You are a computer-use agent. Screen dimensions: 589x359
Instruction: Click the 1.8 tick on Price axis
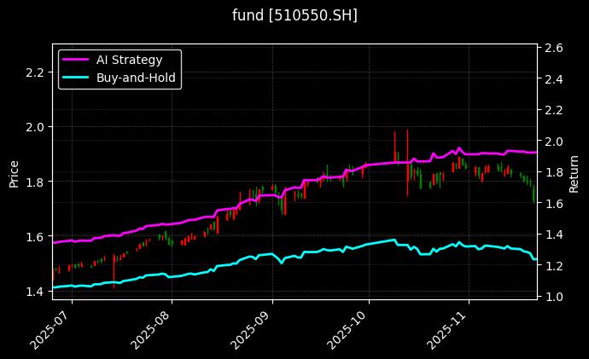35,182
